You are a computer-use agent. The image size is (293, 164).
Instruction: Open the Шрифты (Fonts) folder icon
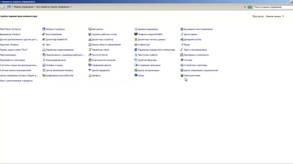90,76
